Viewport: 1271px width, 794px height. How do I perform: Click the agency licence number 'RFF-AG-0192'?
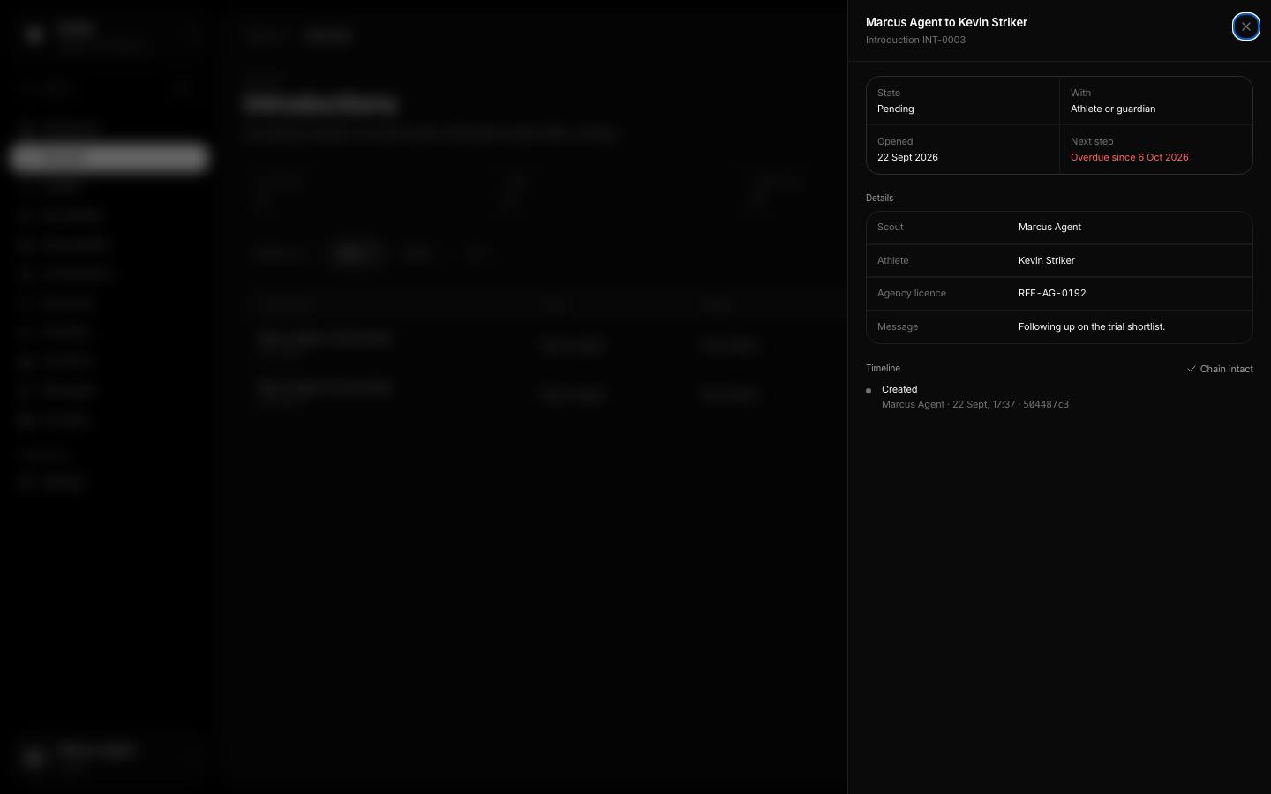[1052, 293]
